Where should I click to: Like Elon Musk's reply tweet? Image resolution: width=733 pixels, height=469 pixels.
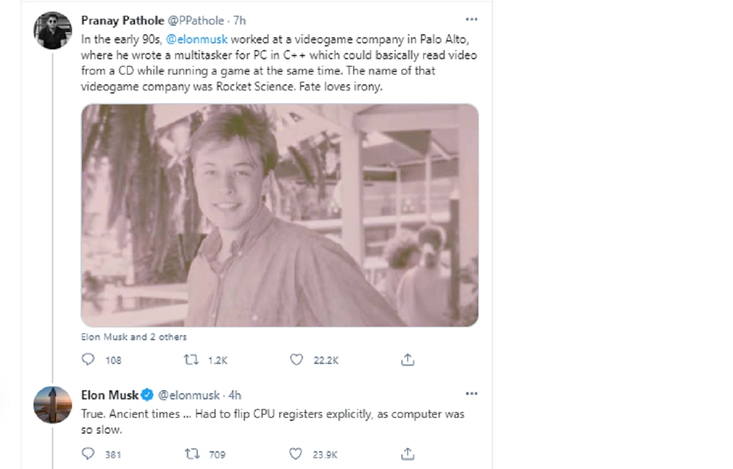296,454
